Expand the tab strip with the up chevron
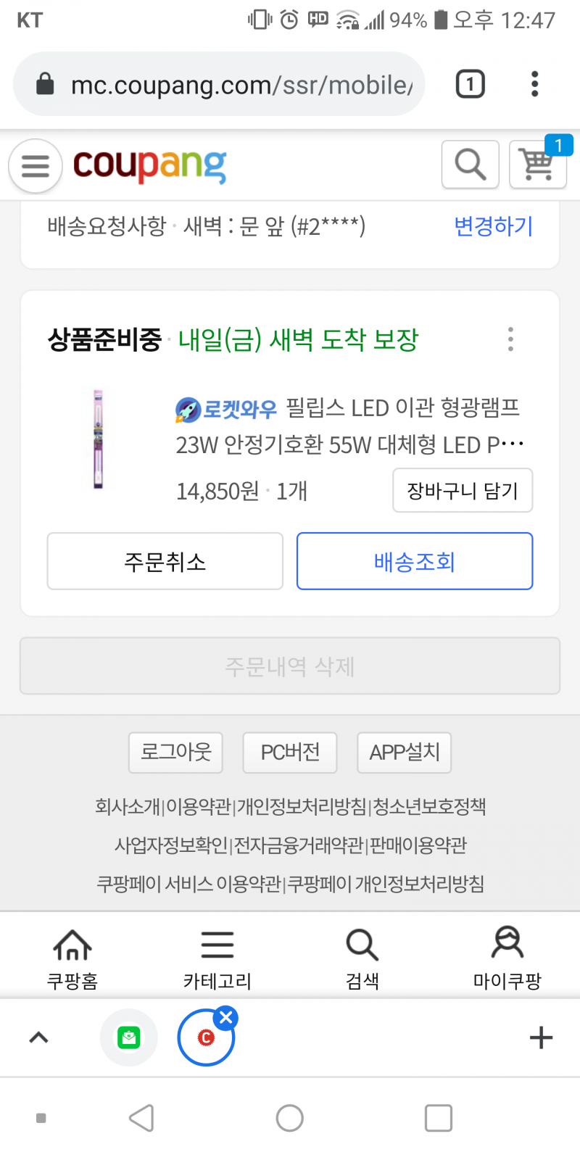The height and width of the screenshot is (1160, 580). pos(38,1037)
